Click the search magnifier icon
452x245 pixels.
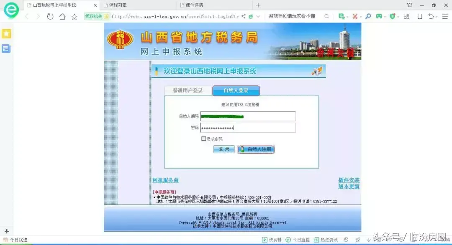pyautogui.click(x=326, y=16)
